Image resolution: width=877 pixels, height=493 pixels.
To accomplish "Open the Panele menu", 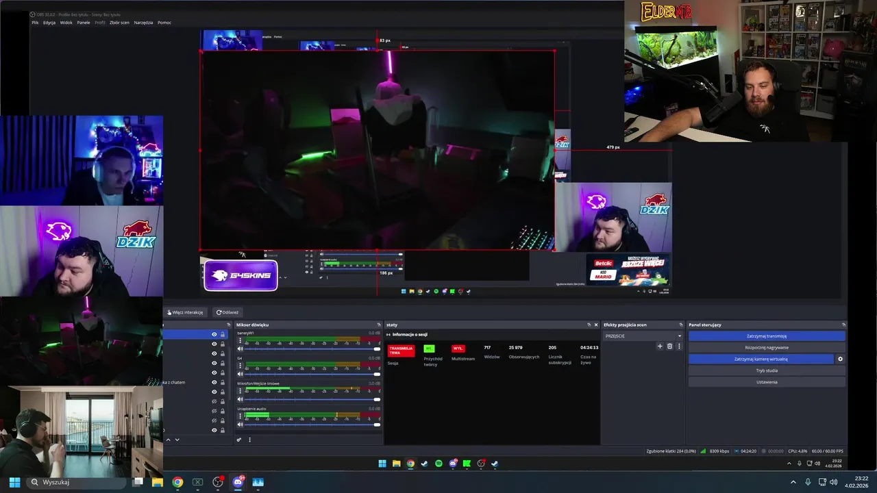I will 84,23.
